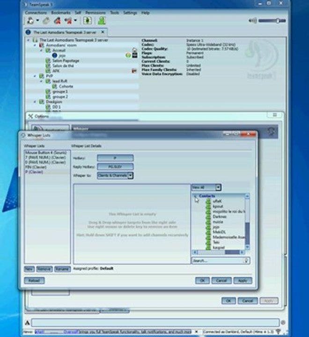This screenshot has width=309, height=337.
Task: Toggle the red speaker mute icon
Action: [68, 21]
